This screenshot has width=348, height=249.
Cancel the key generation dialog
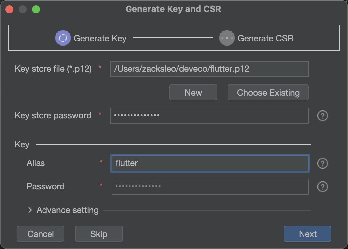click(x=40, y=234)
